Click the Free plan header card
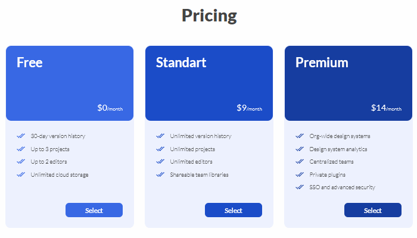 pos(70,83)
